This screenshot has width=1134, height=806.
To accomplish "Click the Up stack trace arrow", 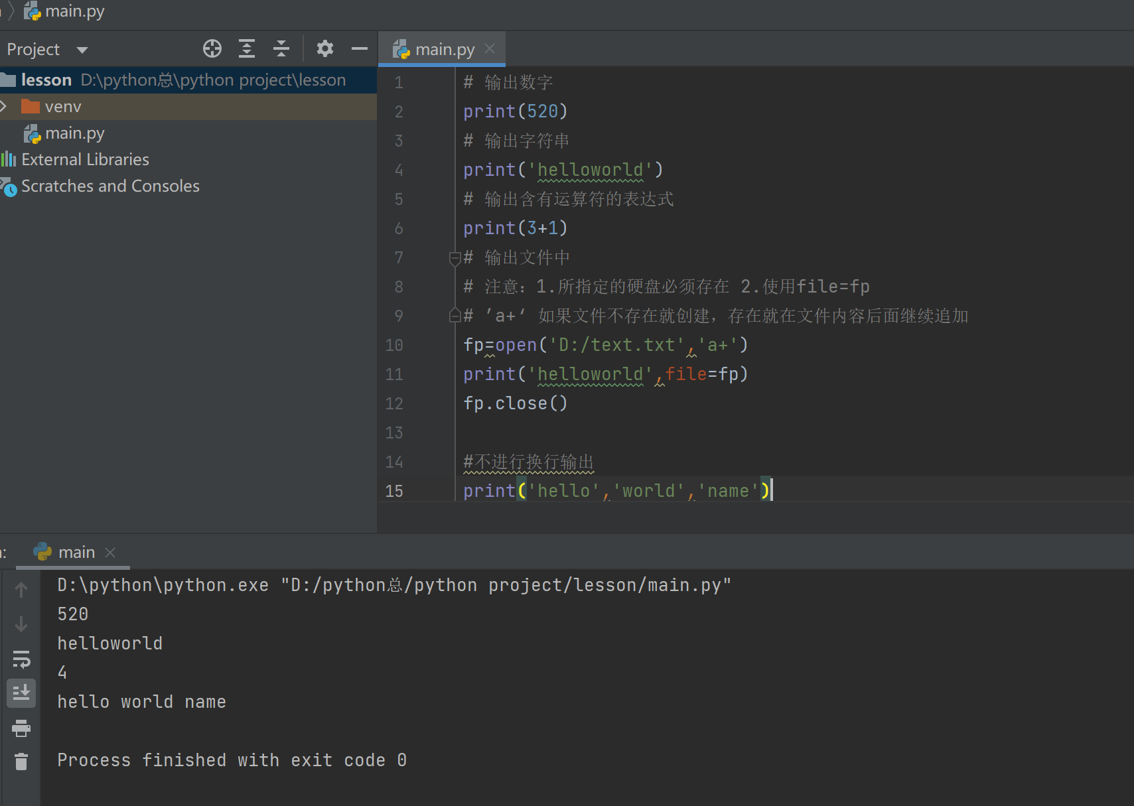I will point(21,589).
